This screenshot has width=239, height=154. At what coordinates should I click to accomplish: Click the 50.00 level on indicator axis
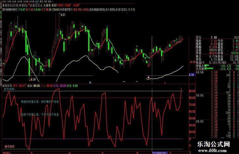[x=192, y=118]
